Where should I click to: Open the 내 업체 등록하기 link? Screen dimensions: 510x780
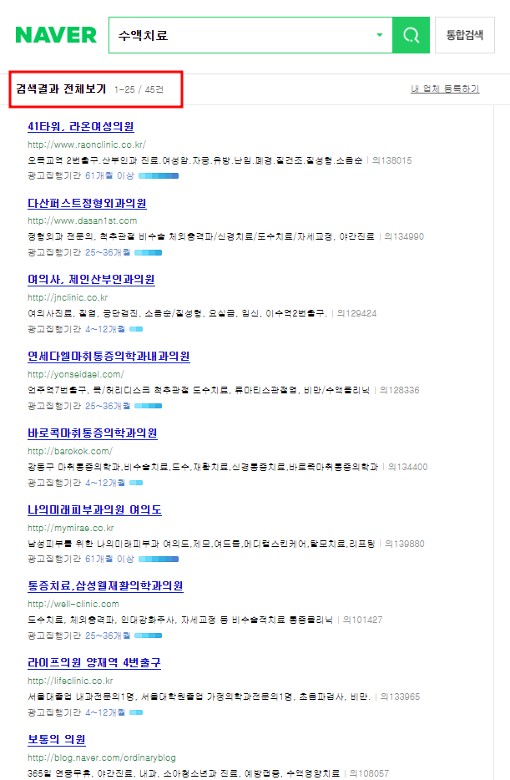tap(445, 89)
